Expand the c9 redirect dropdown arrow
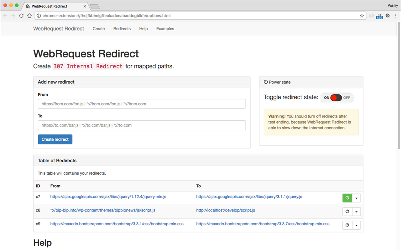This screenshot has height=250, width=401. 357,225
